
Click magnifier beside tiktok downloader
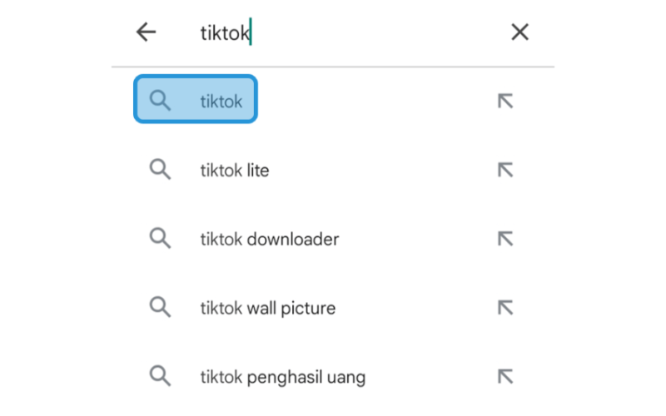[160, 238]
